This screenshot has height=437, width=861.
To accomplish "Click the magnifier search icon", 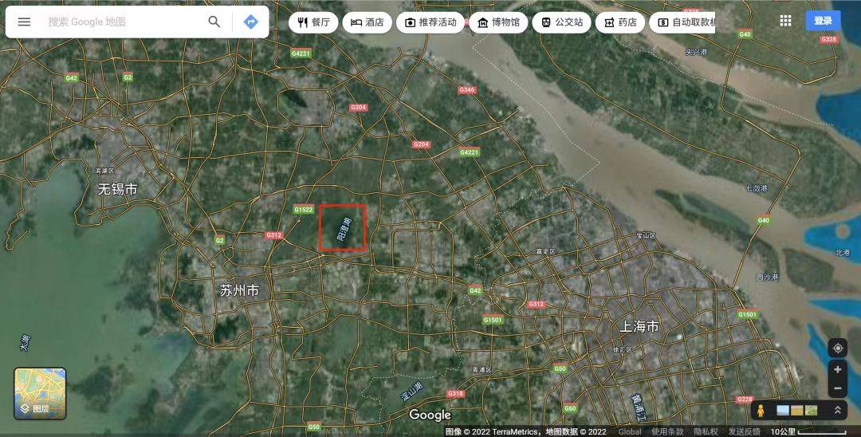I will click(214, 22).
